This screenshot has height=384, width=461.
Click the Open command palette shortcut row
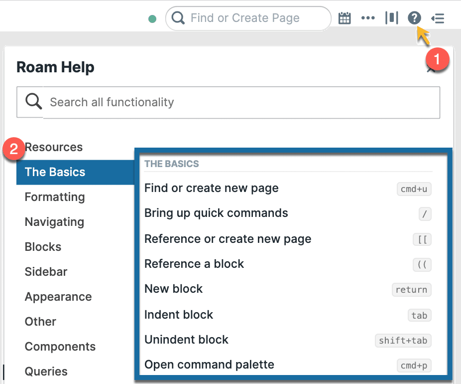[288, 365]
